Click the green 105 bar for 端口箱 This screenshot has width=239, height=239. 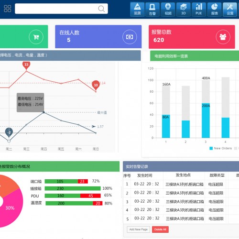(x=61, y=181)
